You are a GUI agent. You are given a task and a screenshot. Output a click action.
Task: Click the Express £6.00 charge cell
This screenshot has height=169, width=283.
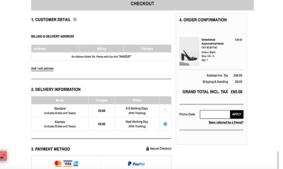click(x=102, y=124)
